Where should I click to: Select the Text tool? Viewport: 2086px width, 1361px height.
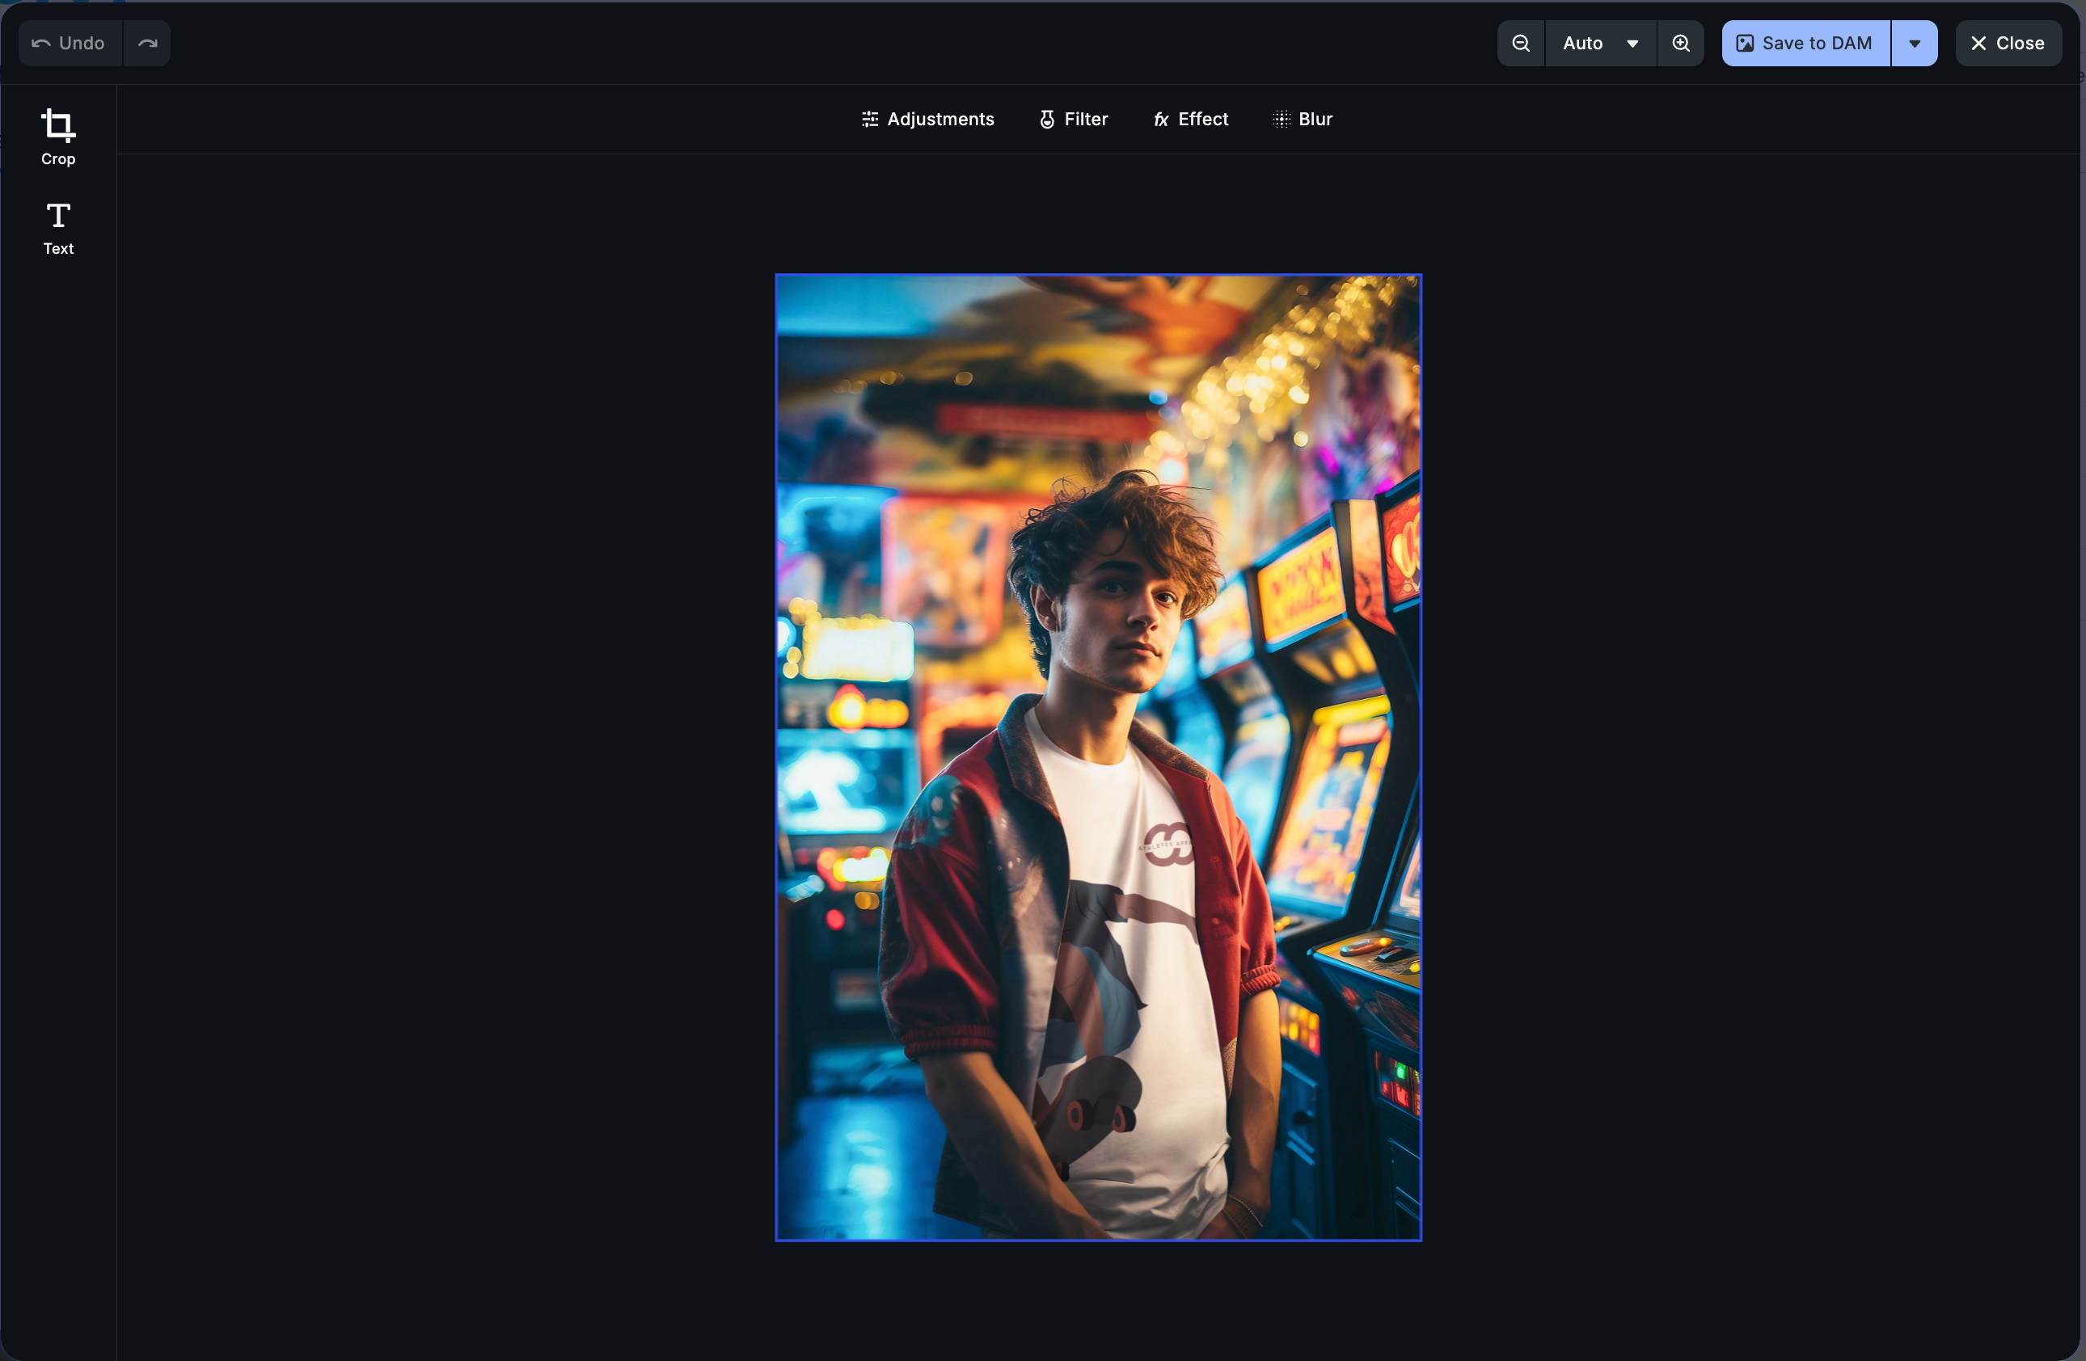click(x=58, y=228)
